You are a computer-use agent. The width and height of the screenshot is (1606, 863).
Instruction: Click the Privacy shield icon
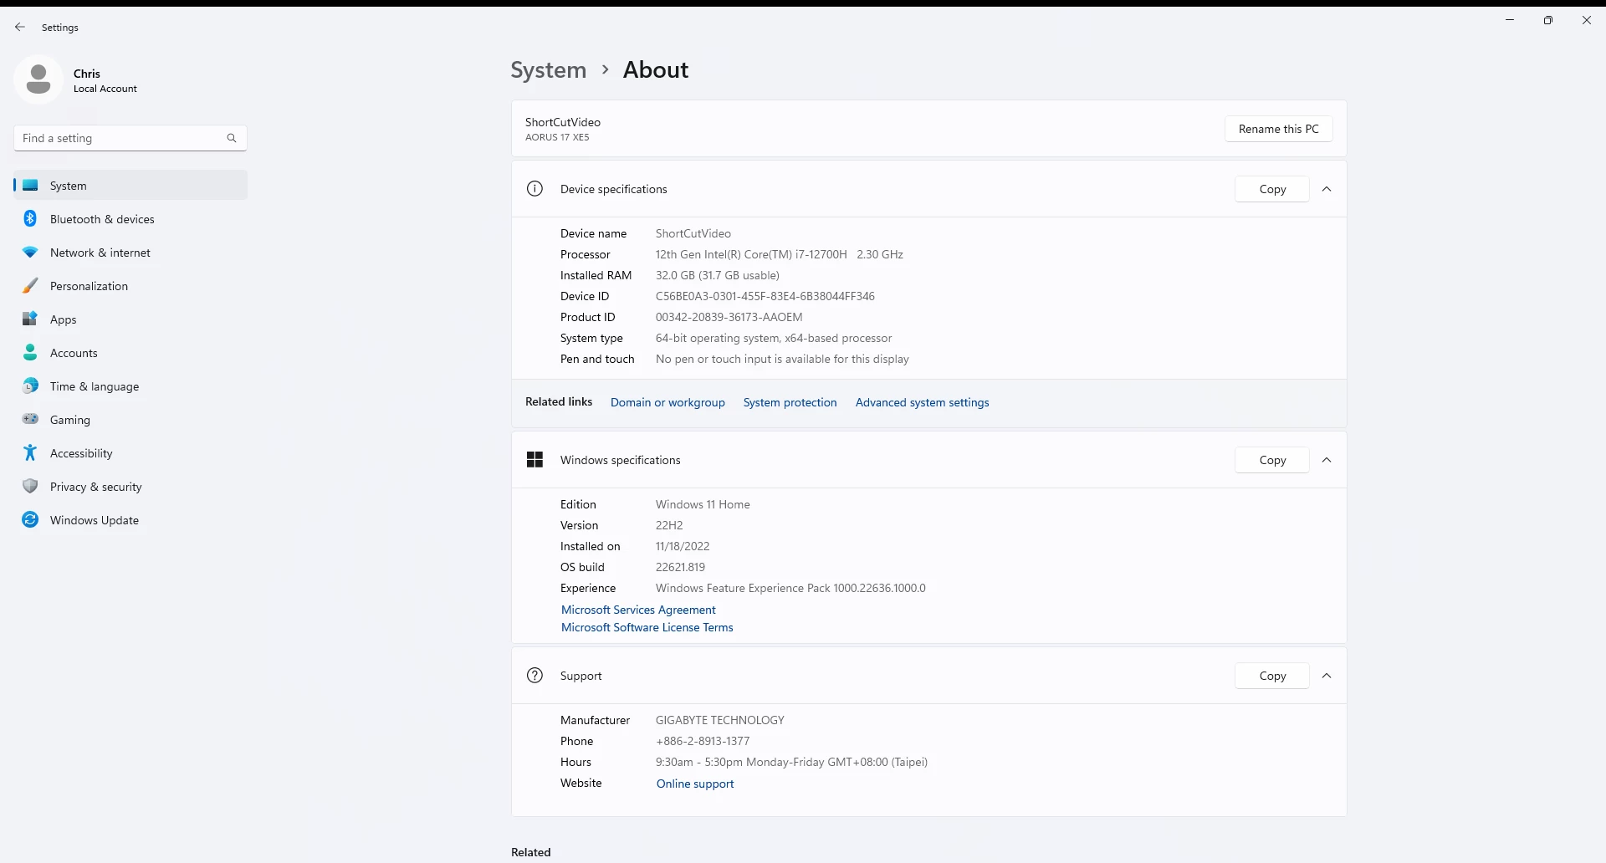tap(30, 487)
